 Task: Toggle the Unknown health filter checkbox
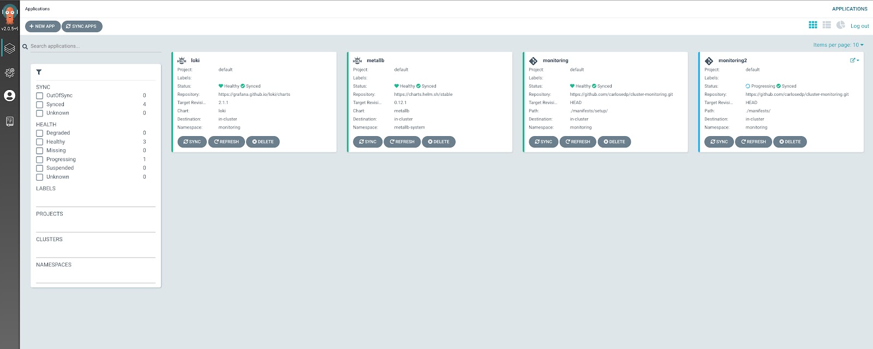(x=39, y=177)
